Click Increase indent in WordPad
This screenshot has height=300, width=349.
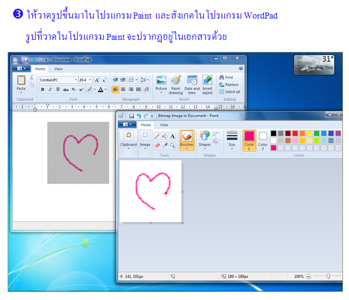tap(123, 80)
